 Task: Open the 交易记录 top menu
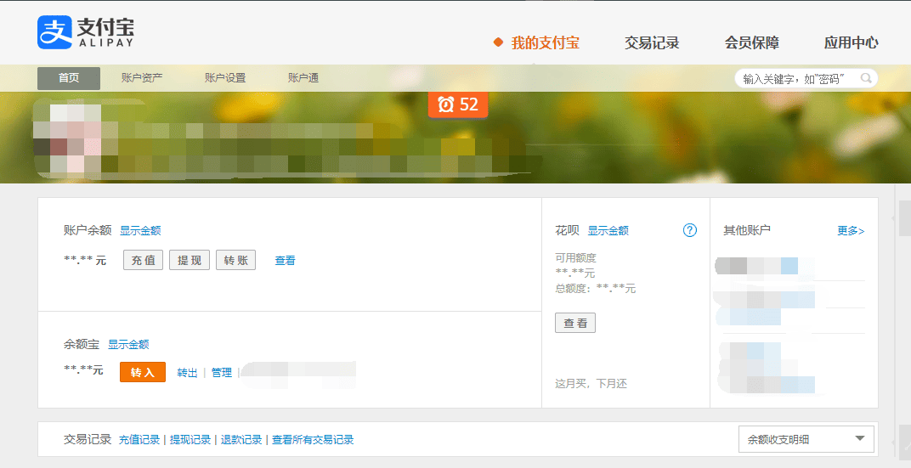(x=652, y=42)
